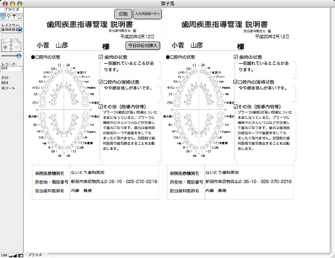Flip to the next record in the book icon
This screenshot has height=258, width=335.
click(16, 46)
